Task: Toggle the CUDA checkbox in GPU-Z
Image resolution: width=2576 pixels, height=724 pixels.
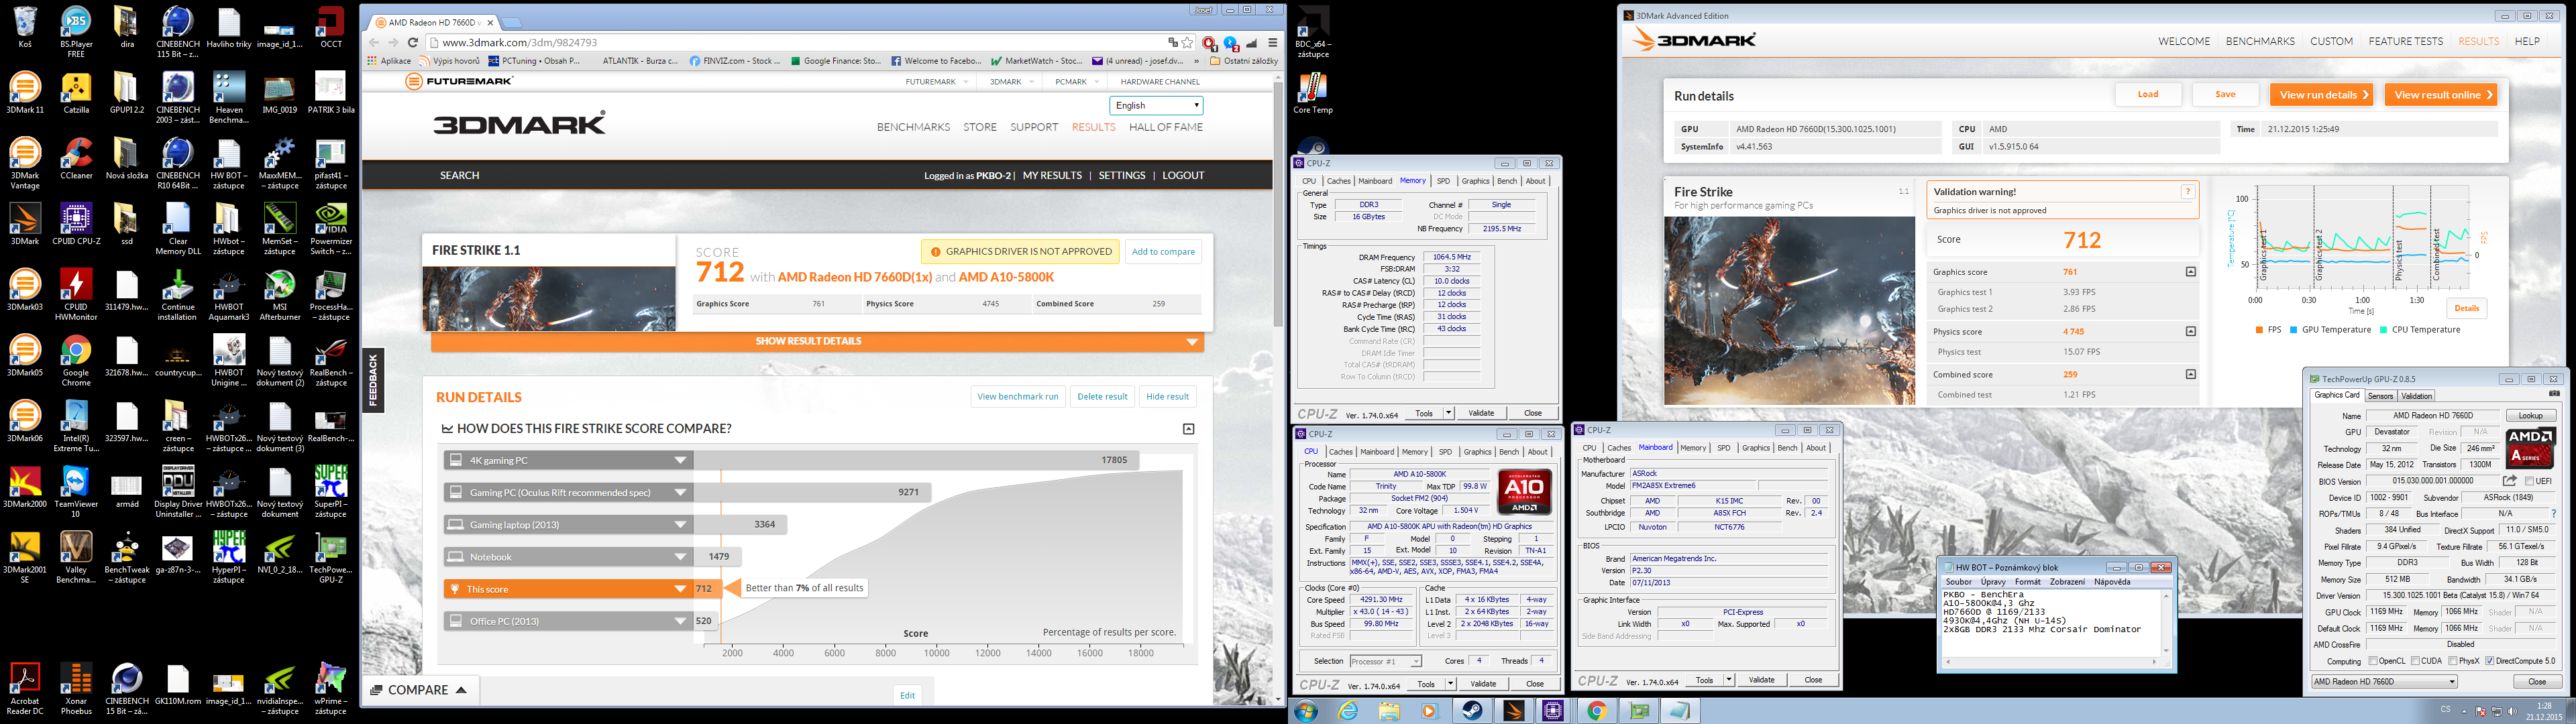Action: tap(2414, 661)
